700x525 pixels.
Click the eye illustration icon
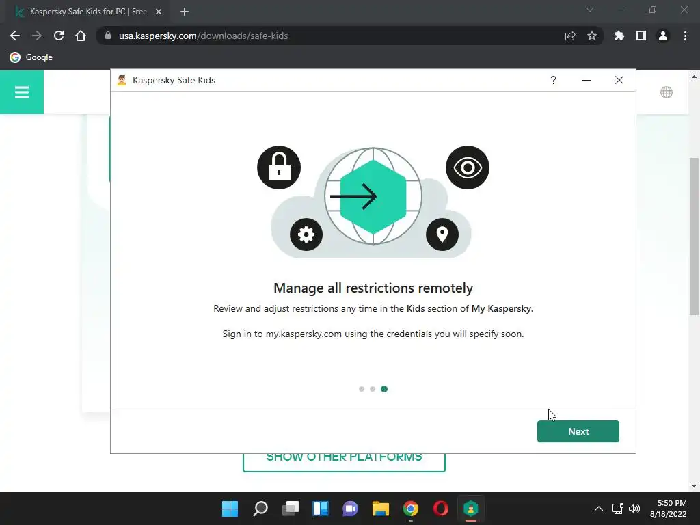(468, 167)
